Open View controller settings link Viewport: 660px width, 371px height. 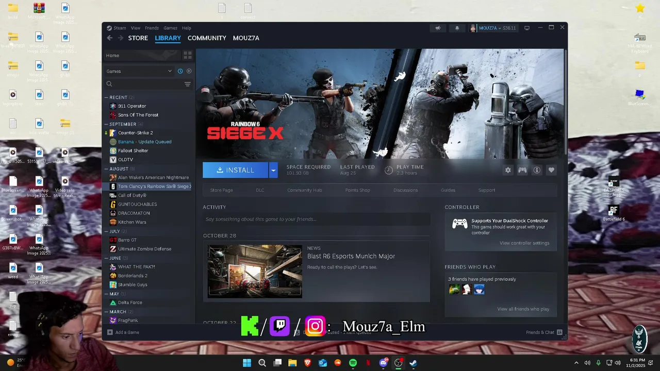pos(524,243)
